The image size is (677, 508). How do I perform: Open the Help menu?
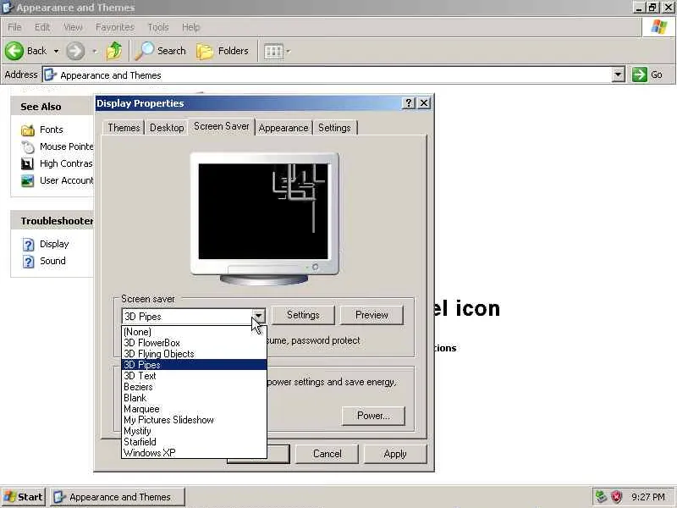point(190,27)
